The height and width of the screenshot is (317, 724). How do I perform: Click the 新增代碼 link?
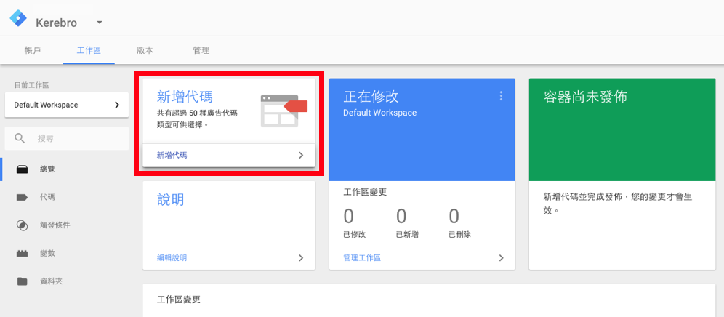[177, 155]
